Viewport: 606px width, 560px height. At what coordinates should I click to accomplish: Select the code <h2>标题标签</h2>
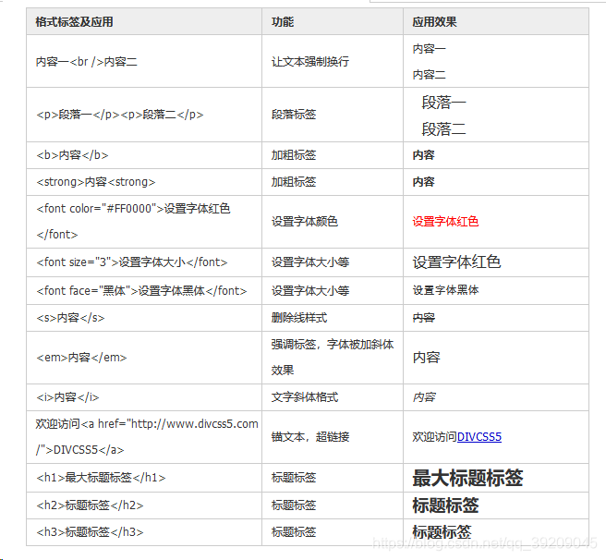coord(90,505)
